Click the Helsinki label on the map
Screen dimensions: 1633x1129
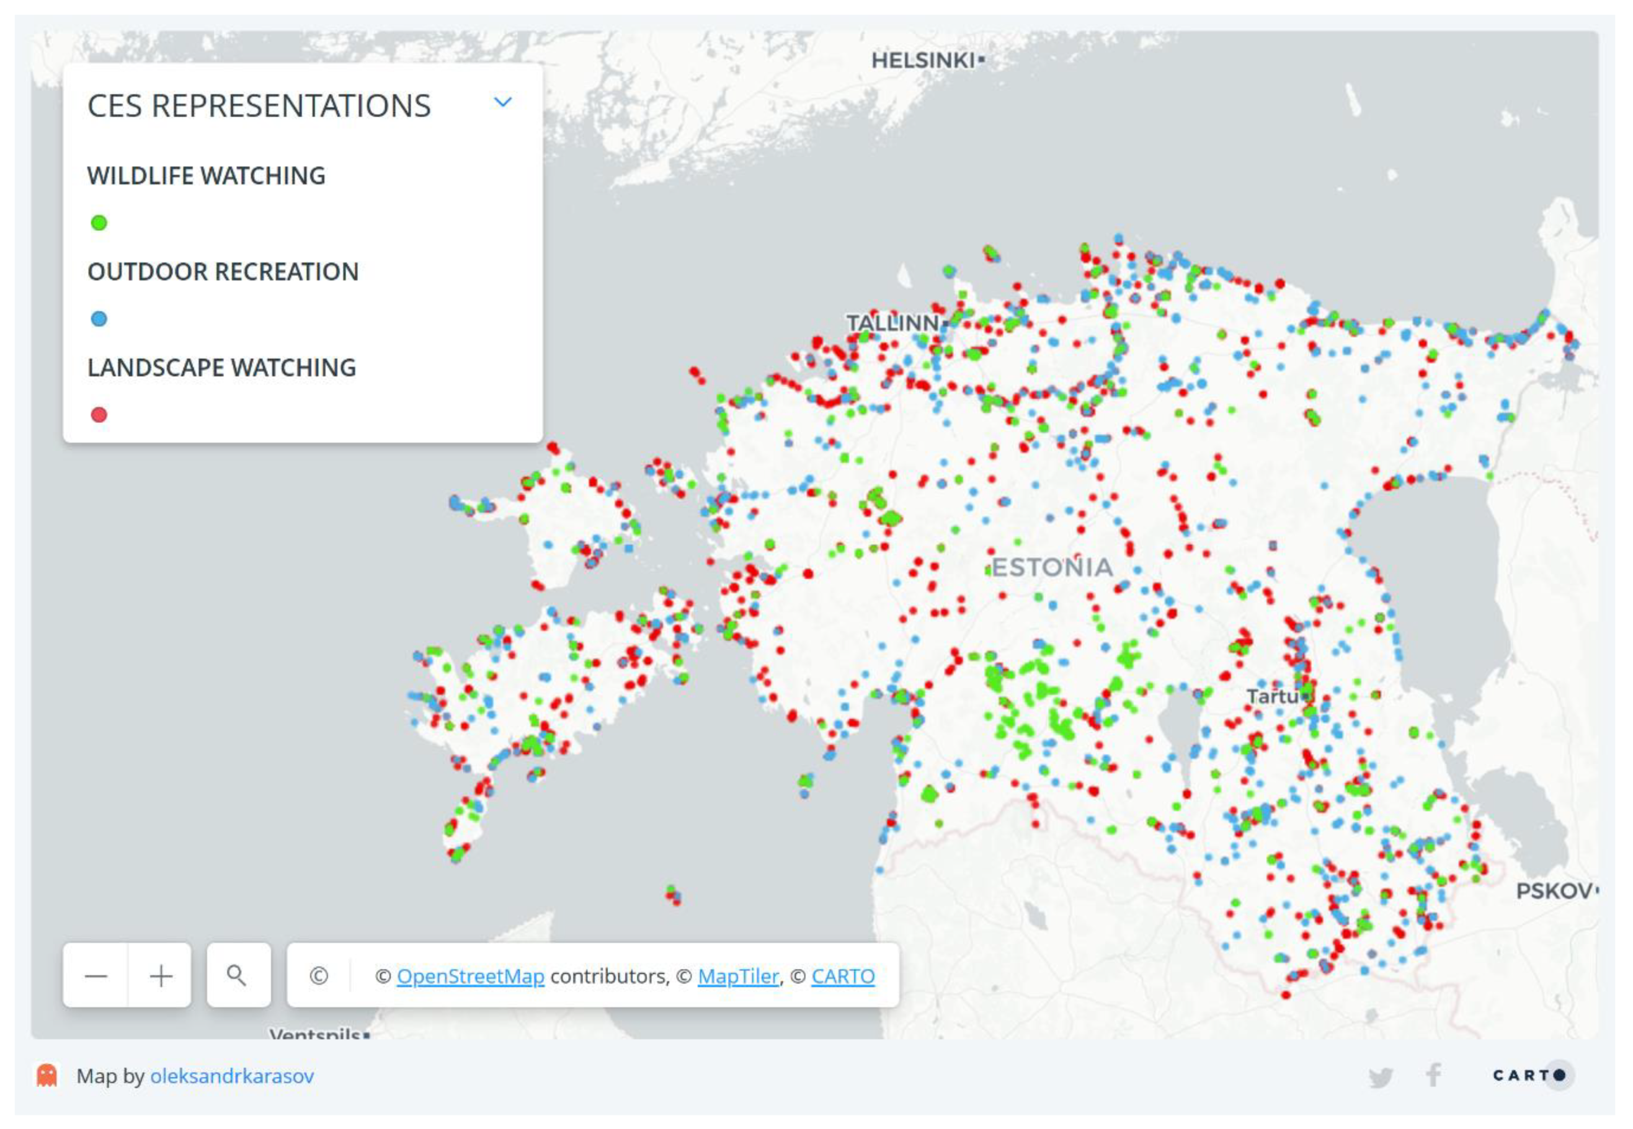pos(923,61)
